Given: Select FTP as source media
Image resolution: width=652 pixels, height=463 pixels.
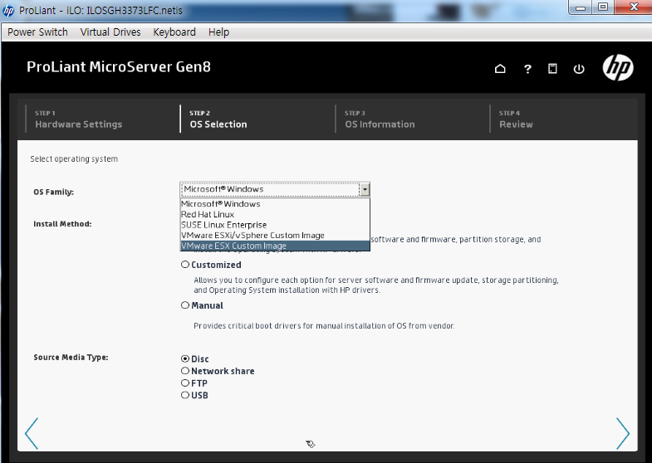Looking at the screenshot, I should click(x=185, y=383).
